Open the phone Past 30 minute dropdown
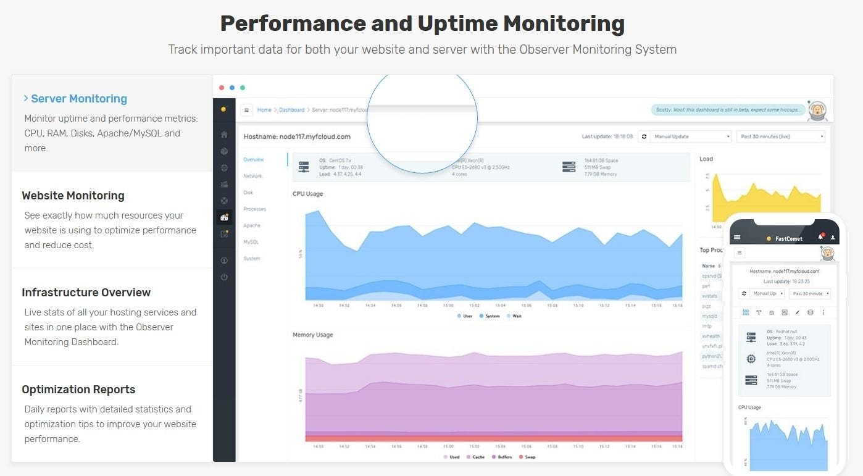 click(810, 294)
